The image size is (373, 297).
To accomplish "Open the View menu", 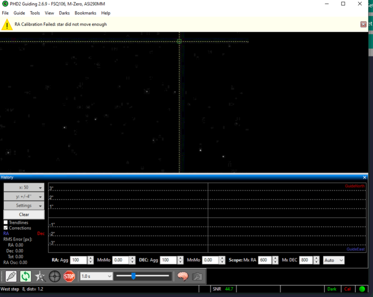I will click(x=49, y=13).
